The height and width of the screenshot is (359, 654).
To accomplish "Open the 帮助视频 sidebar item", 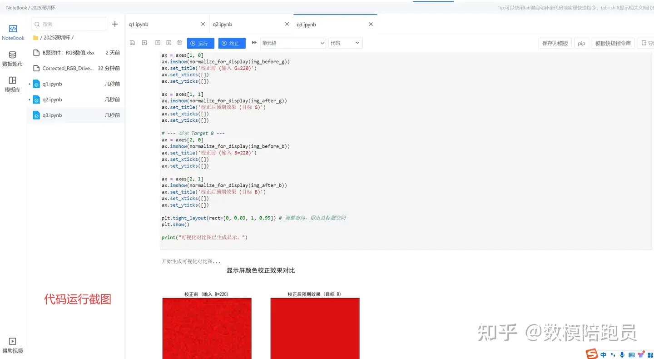I will click(x=12, y=346).
